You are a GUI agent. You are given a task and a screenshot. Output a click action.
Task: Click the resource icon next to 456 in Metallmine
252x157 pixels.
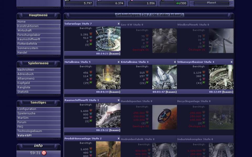click(x=91, y=72)
